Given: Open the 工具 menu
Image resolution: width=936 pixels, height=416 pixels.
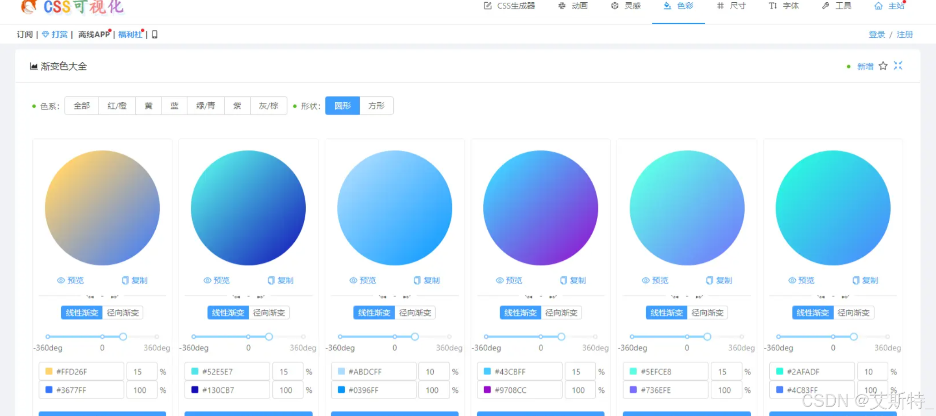Looking at the screenshot, I should pos(837,6).
